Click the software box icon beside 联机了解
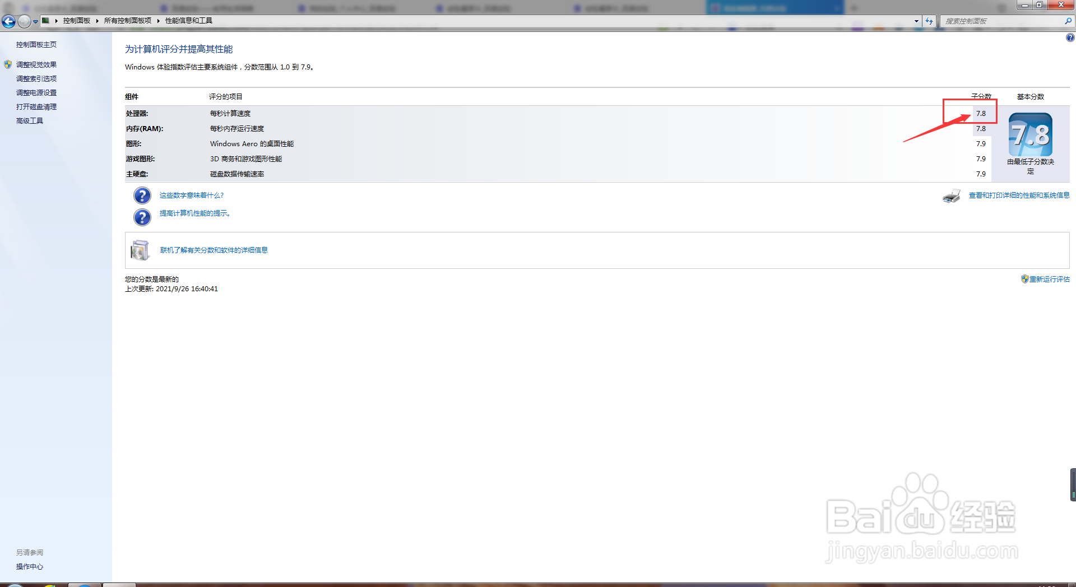Screen dimensions: 1076x587 140,250
